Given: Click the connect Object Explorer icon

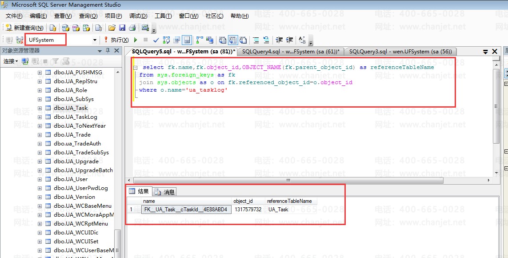Looking at the screenshot, I should point(25,61).
